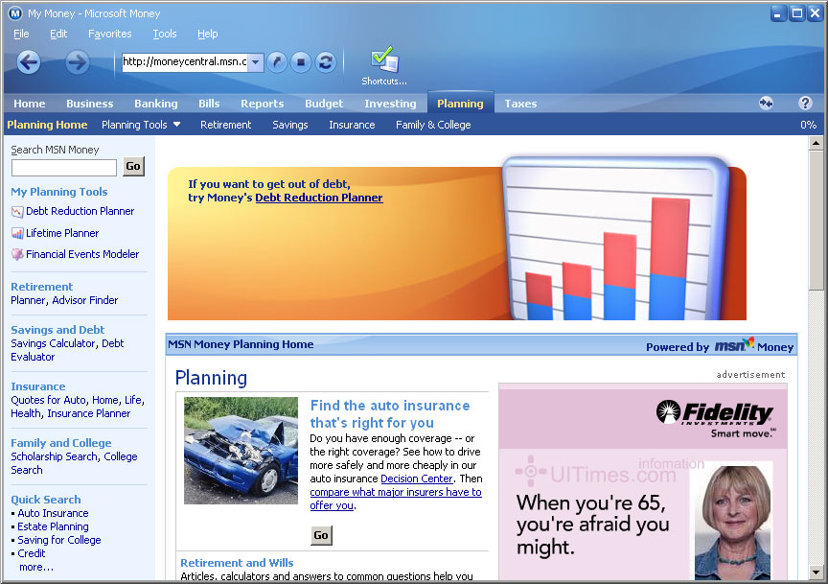Click the msn Money logo

[754, 345]
